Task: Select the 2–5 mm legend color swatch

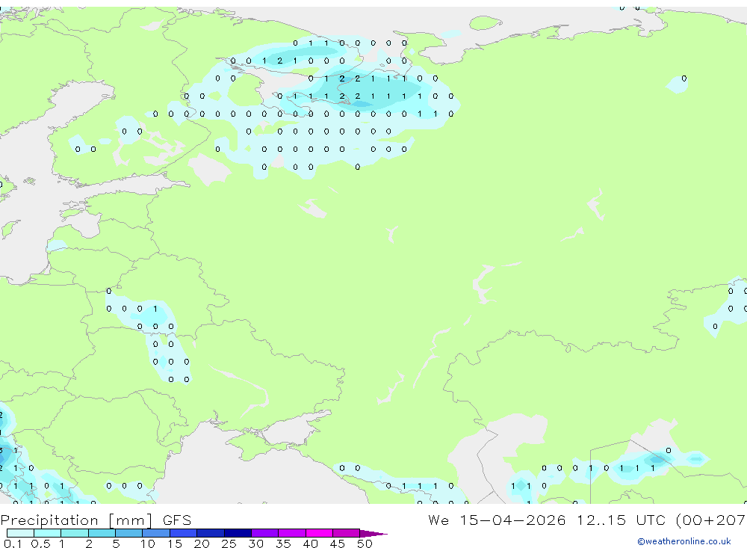Action: (x=102, y=533)
